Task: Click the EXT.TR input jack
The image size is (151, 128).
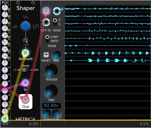Action: (46, 22)
